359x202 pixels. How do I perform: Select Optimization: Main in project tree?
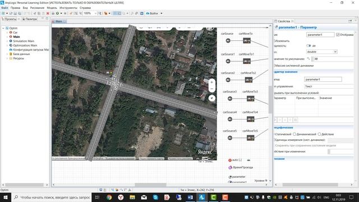pyautogui.click(x=25, y=45)
